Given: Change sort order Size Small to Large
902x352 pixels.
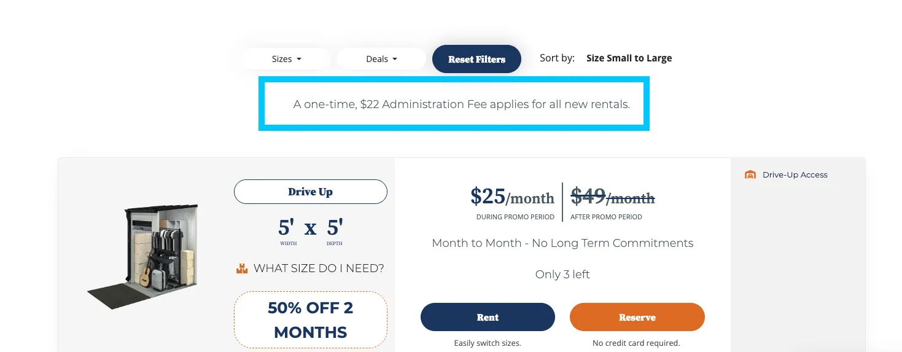Looking at the screenshot, I should click(629, 58).
